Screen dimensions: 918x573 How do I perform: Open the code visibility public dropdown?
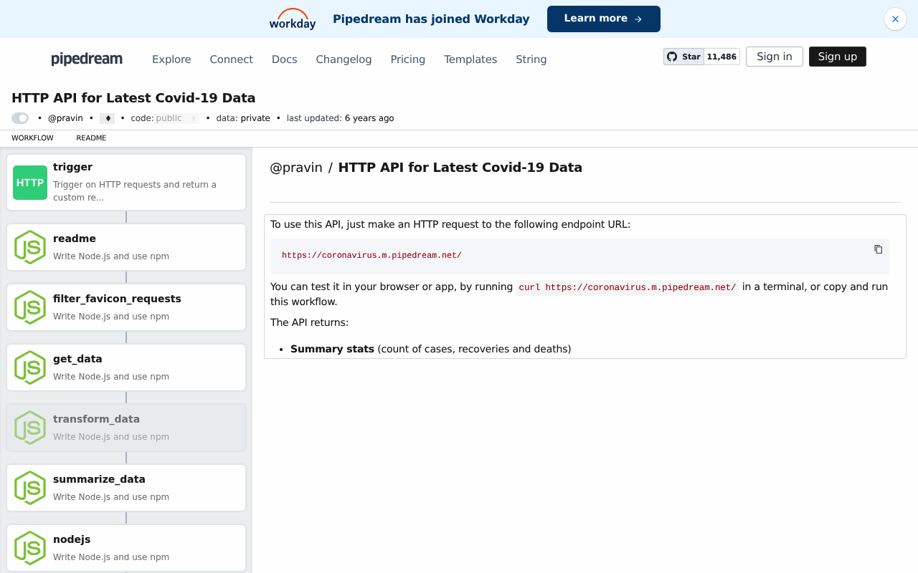[177, 118]
